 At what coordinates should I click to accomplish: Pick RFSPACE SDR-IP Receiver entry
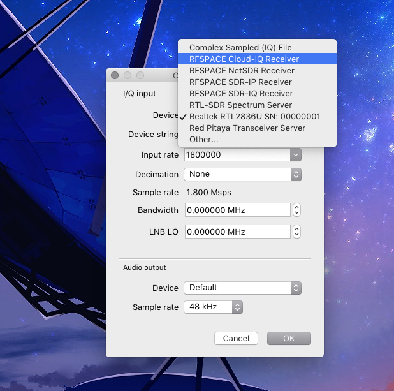coord(257,82)
